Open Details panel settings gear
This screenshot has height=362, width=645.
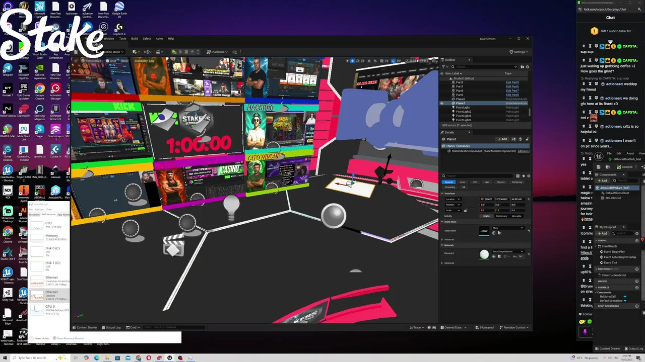coord(529,176)
